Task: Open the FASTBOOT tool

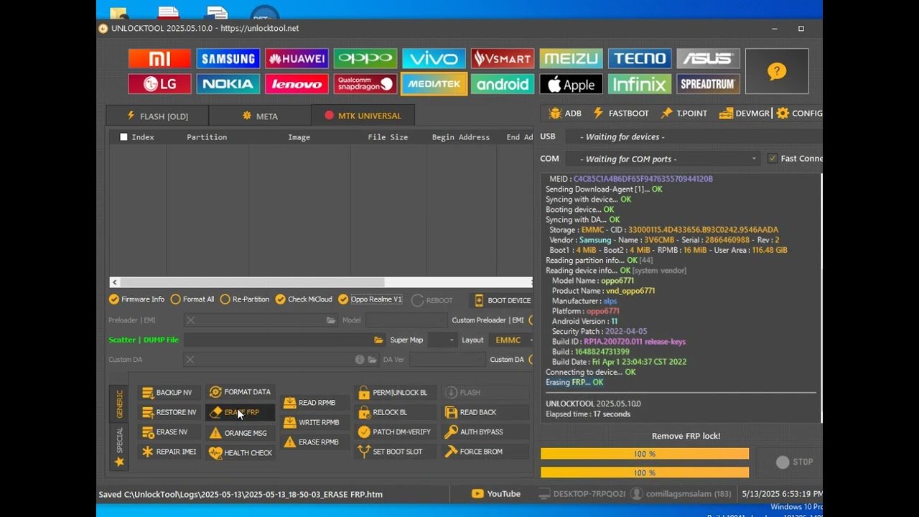Action: [x=621, y=113]
